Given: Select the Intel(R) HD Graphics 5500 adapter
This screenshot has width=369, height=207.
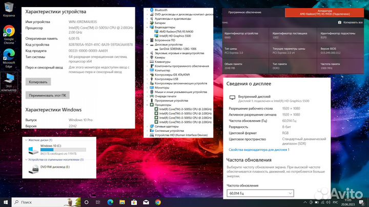Looking at the screenshot, I should 175,36.
